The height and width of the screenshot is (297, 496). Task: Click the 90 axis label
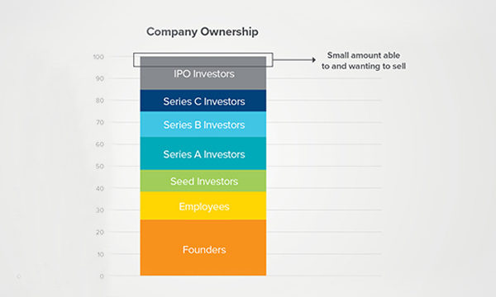point(100,78)
